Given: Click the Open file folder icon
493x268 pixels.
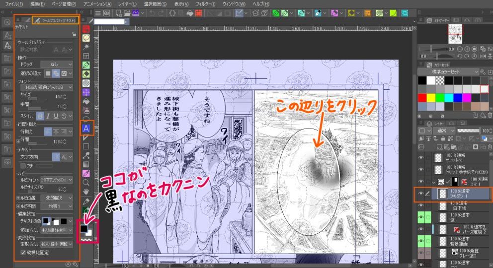Looking at the screenshot, I should [127, 13].
